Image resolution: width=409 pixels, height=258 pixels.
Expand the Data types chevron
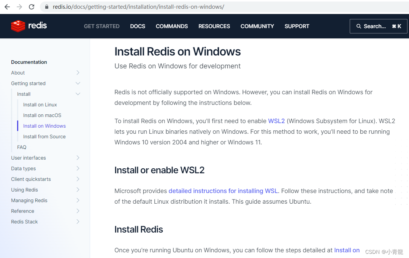point(78,169)
